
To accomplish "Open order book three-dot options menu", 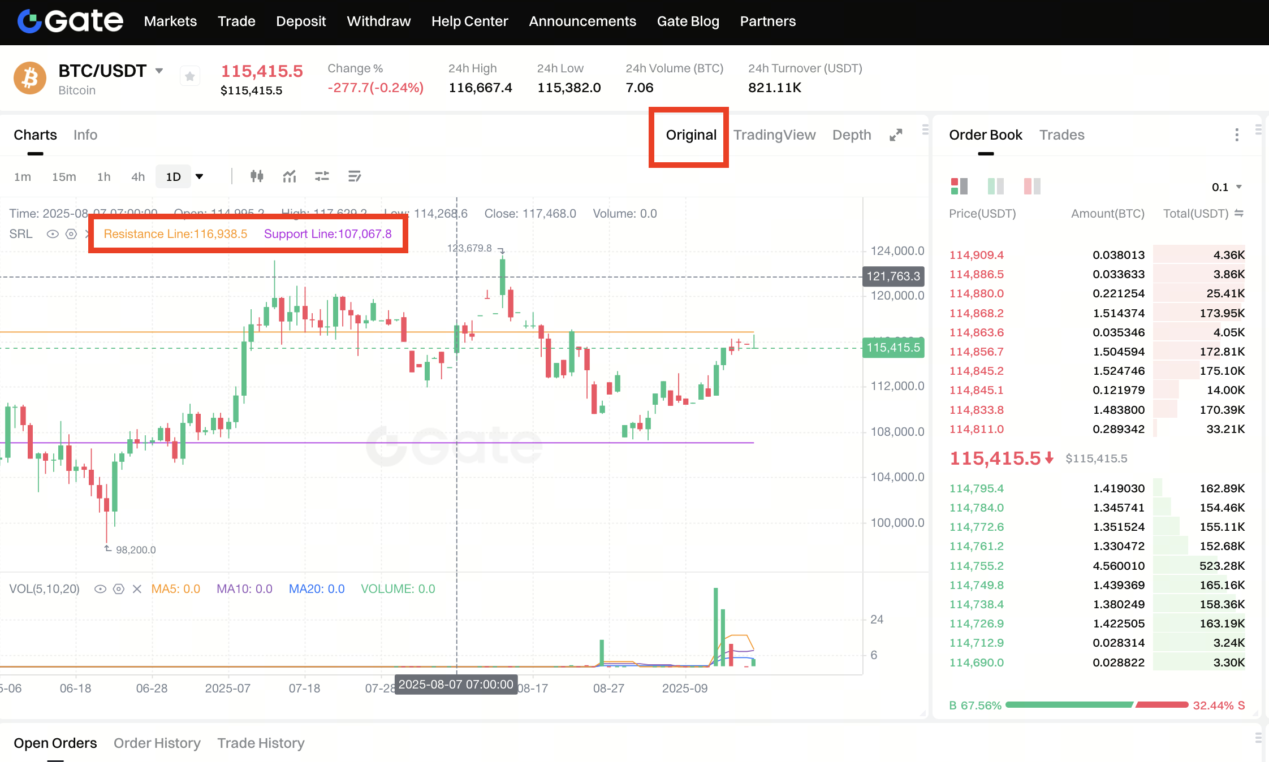I will [x=1237, y=135].
